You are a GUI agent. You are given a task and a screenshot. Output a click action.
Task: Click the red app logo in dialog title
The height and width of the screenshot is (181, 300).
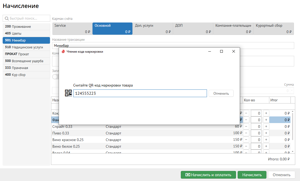click(x=63, y=52)
